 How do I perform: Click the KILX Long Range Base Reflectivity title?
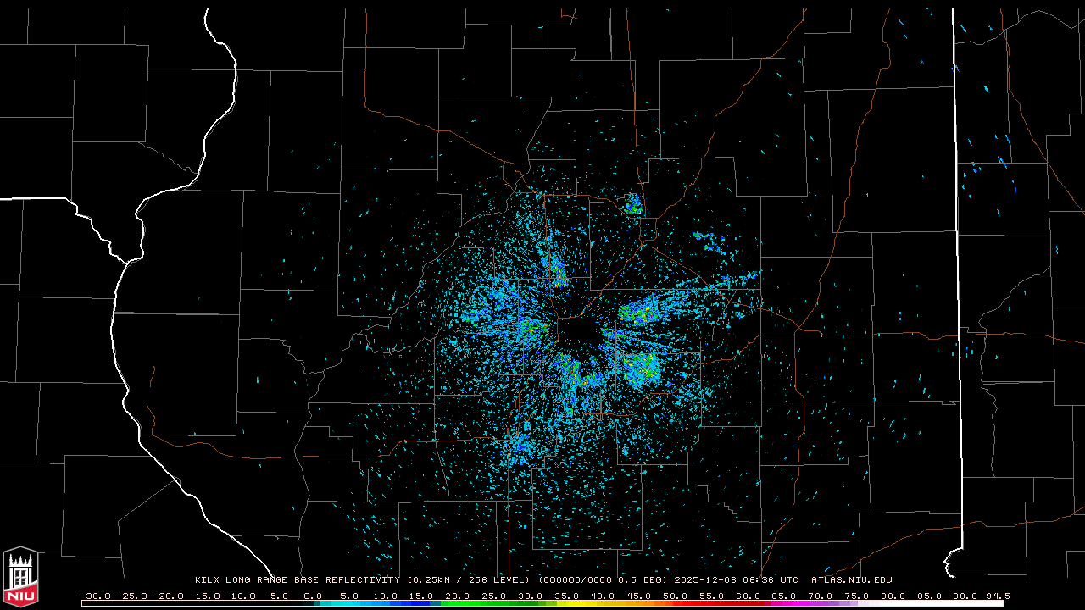coord(299,580)
